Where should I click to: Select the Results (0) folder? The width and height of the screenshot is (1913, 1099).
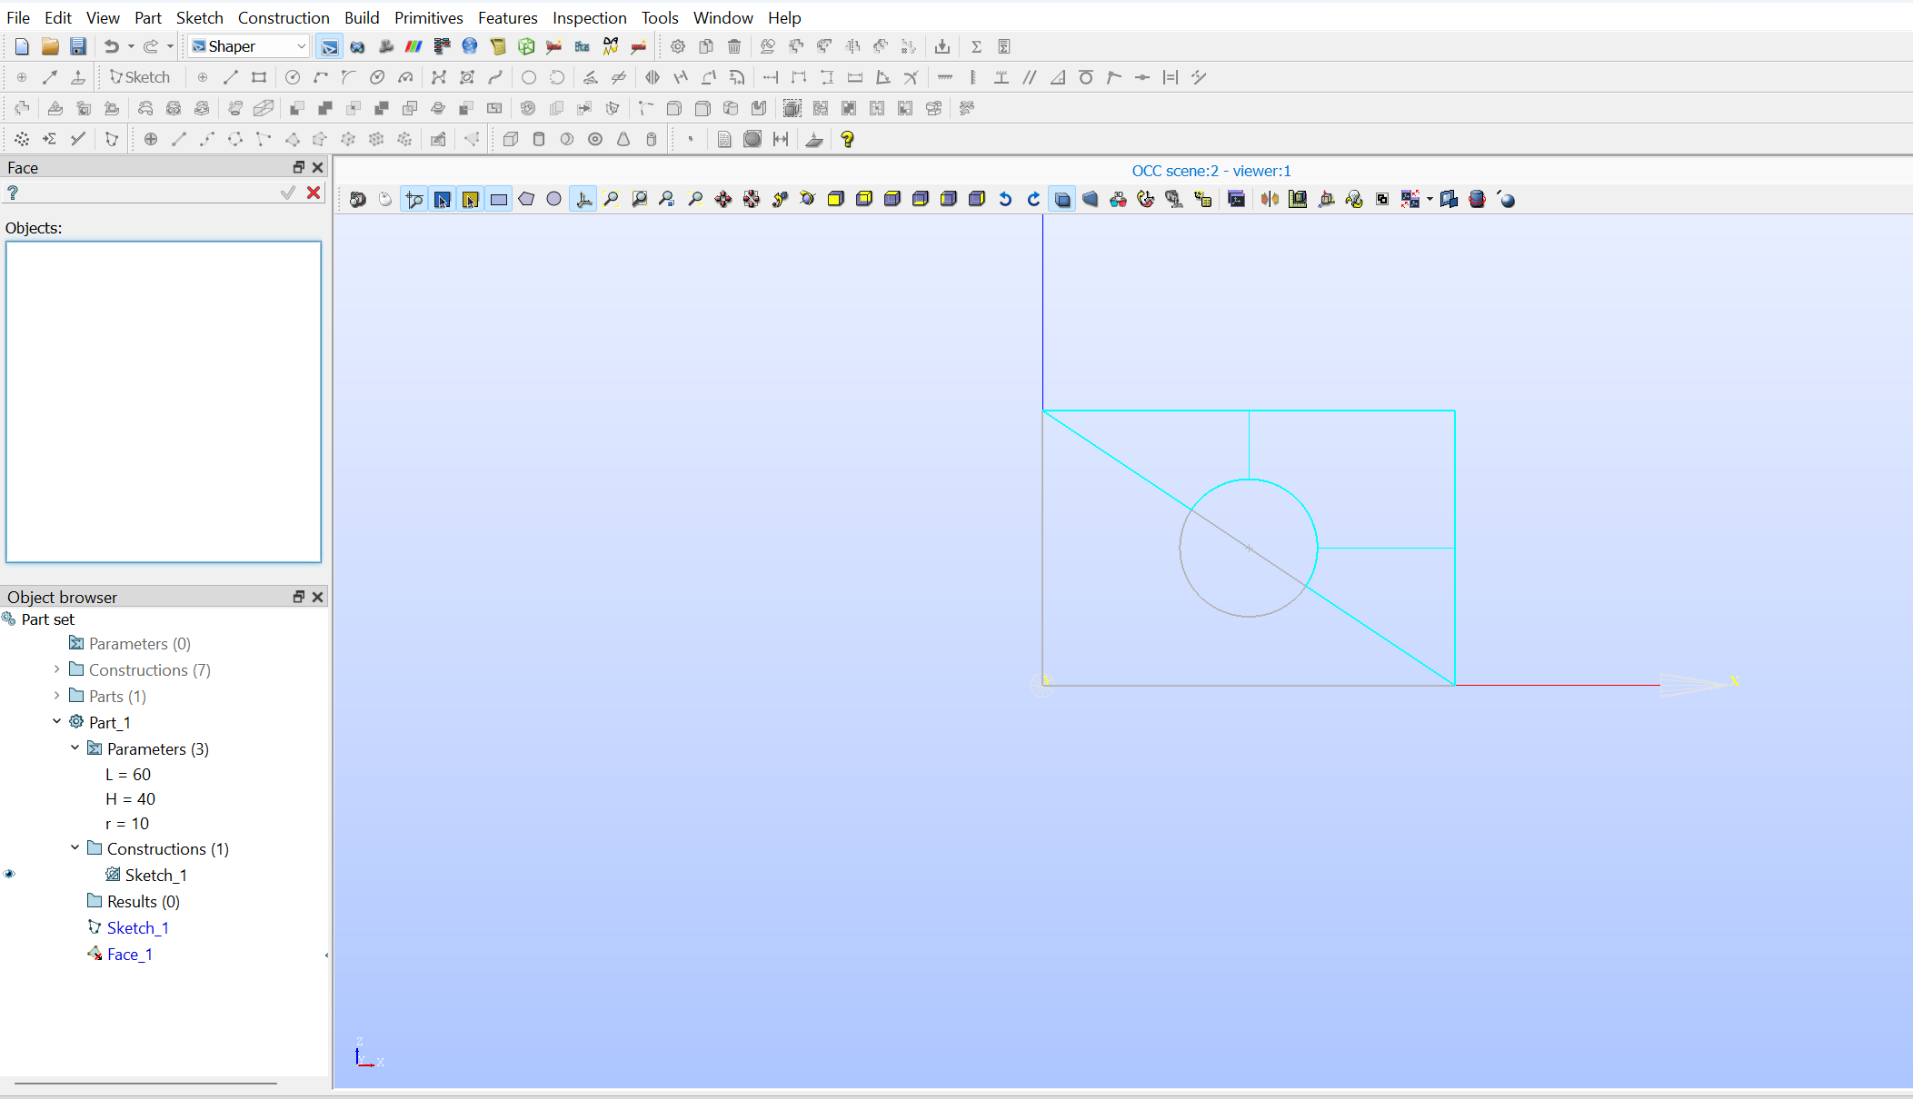[144, 902]
